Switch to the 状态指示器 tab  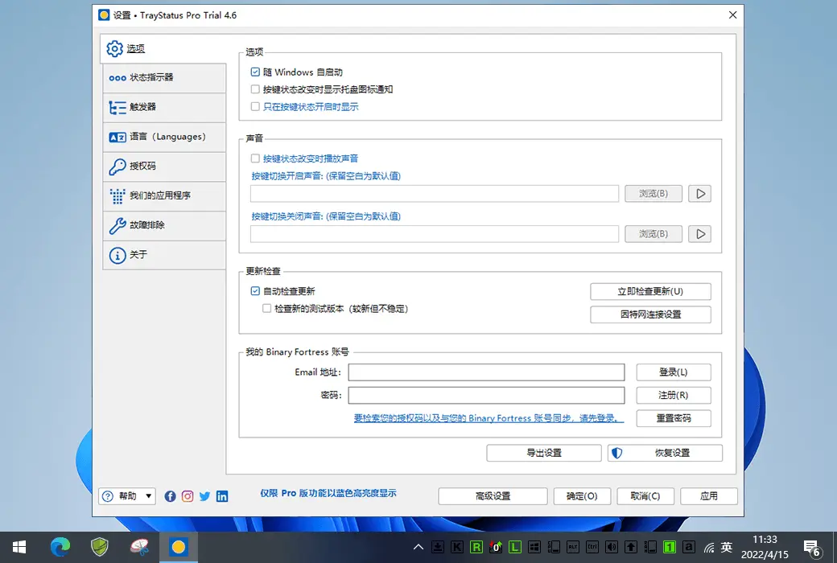[164, 78]
